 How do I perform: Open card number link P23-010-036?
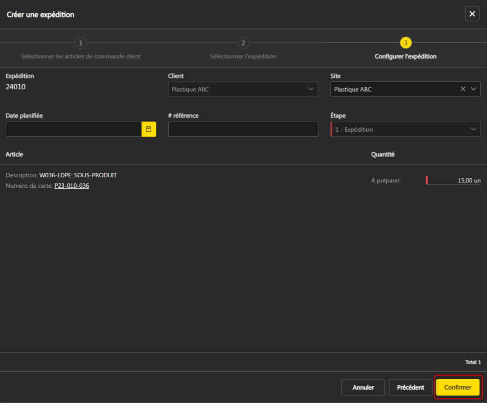click(72, 186)
